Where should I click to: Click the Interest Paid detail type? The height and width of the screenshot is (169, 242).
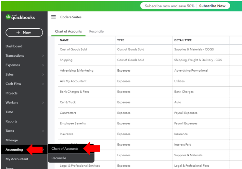coord(183,145)
